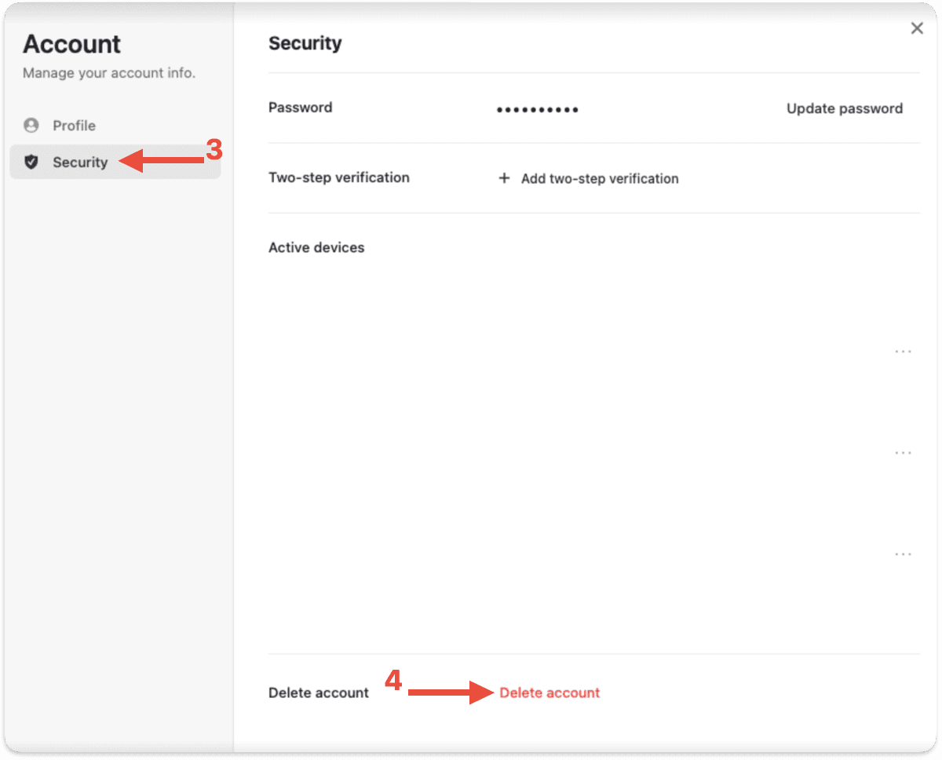Click the plus icon beside two-step verification
Screen dimensions: 942x760
click(x=504, y=178)
